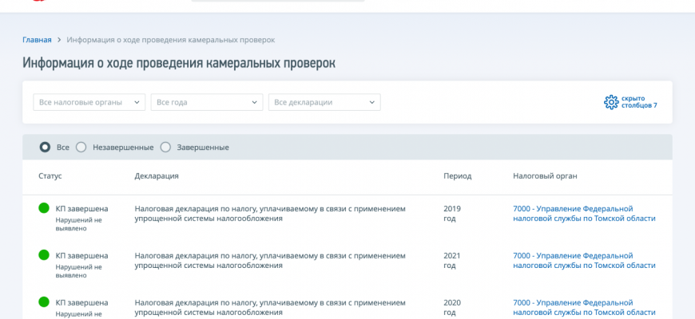The width and height of the screenshot is (695, 319).
Task: Open tax authority link in 2019 row
Action: pyautogui.click(x=583, y=213)
